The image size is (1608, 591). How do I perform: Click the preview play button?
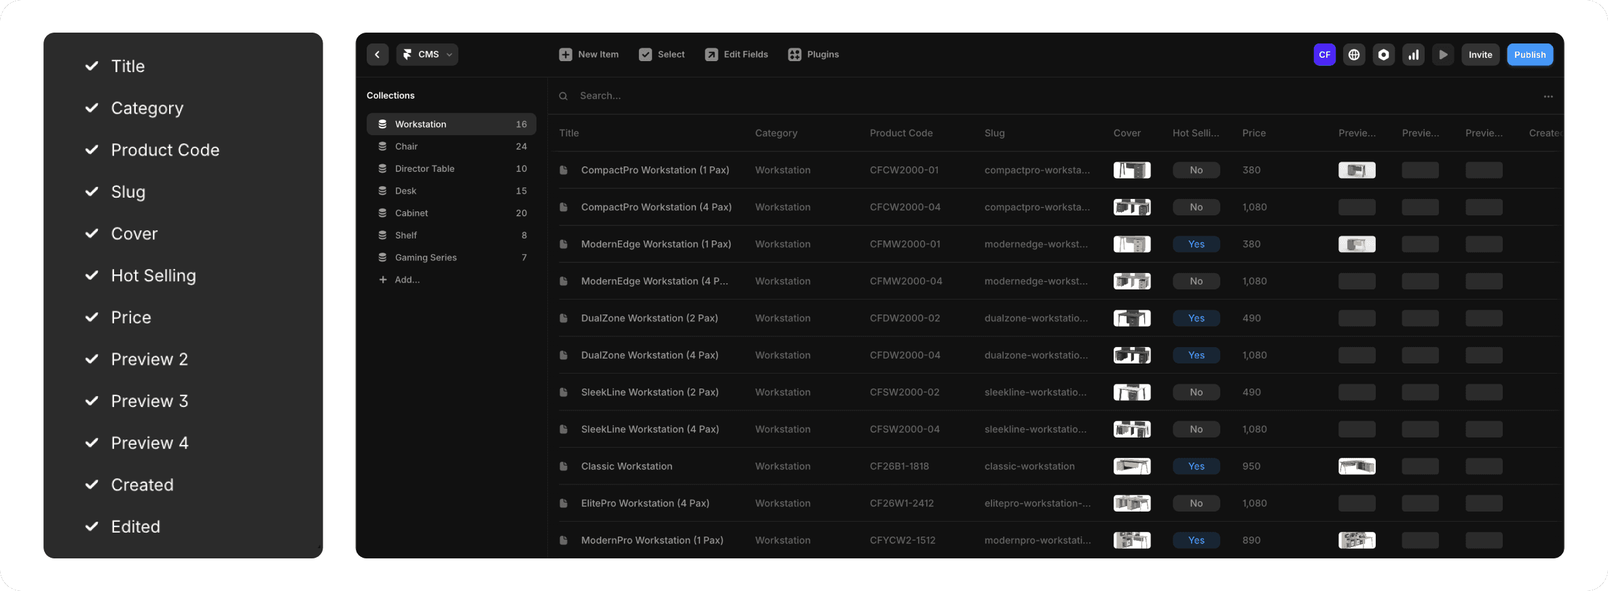[x=1443, y=54]
